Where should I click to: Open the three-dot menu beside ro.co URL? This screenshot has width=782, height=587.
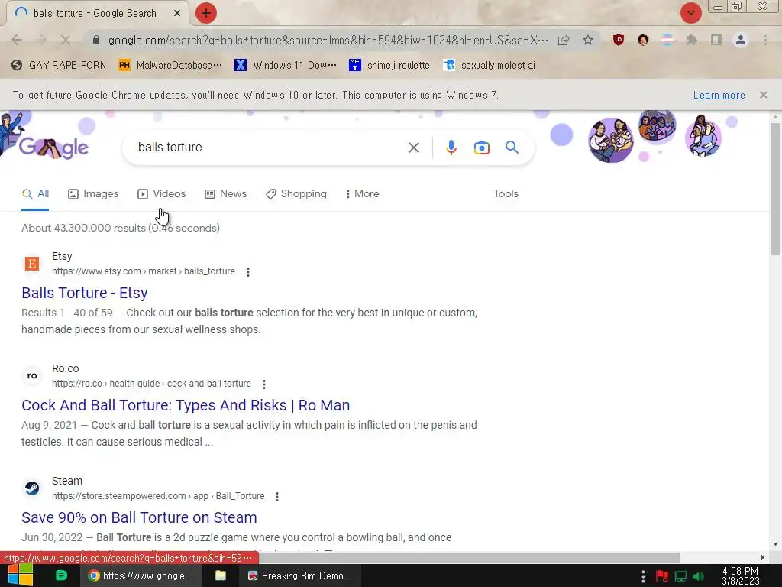(263, 384)
